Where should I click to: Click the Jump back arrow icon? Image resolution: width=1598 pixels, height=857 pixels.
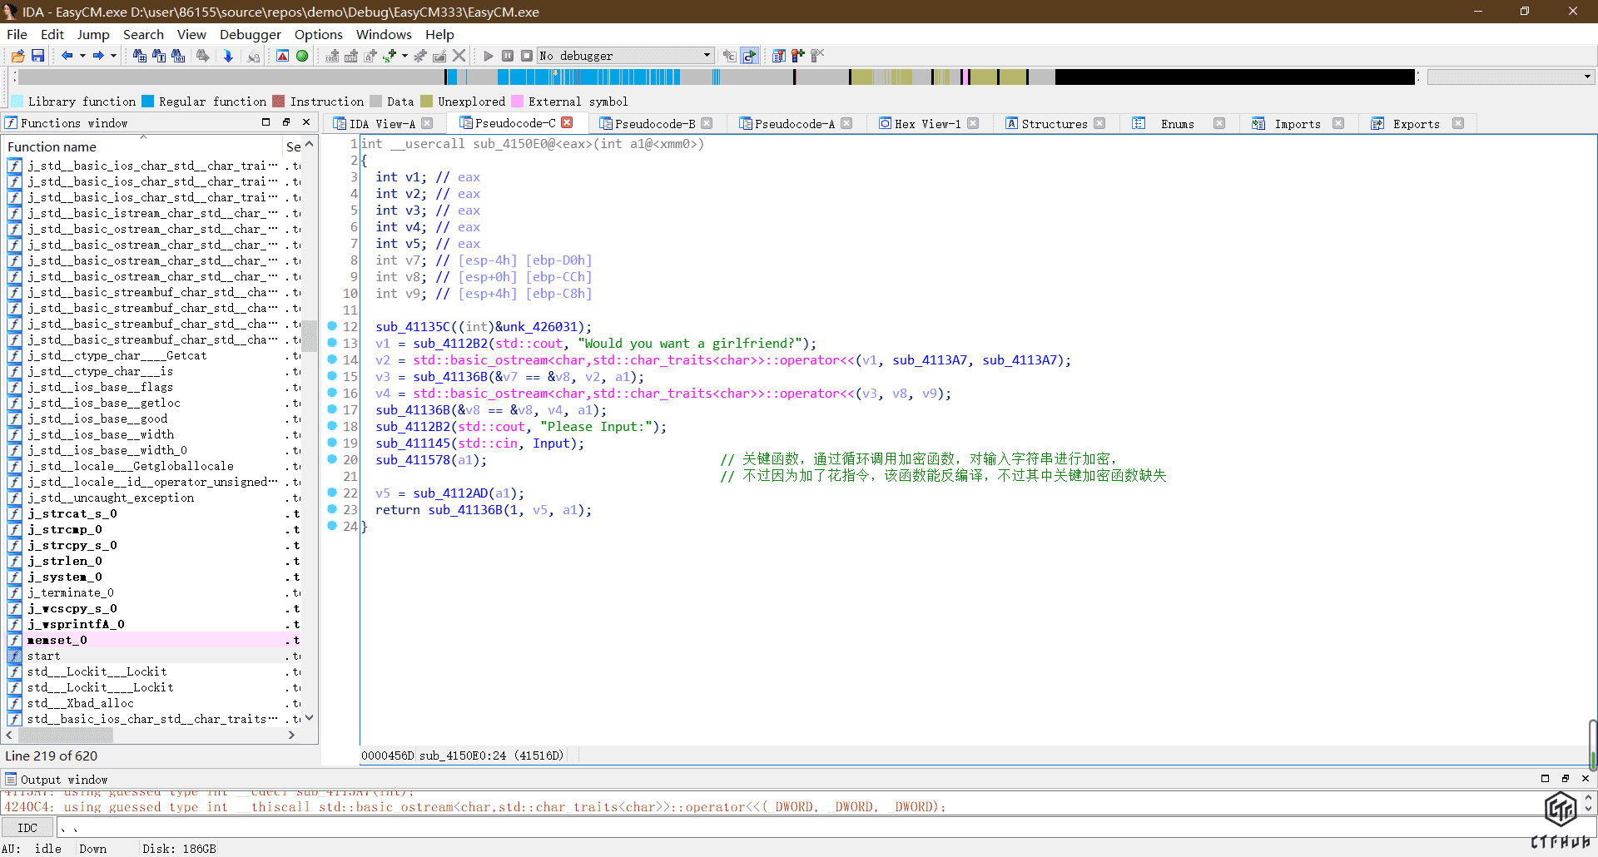coord(67,56)
